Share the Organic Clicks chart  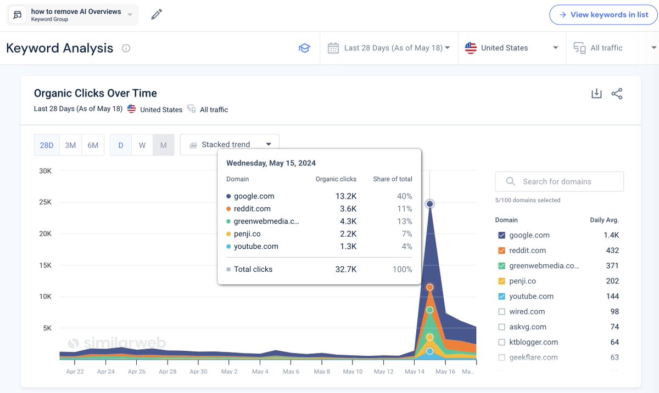[x=617, y=93]
